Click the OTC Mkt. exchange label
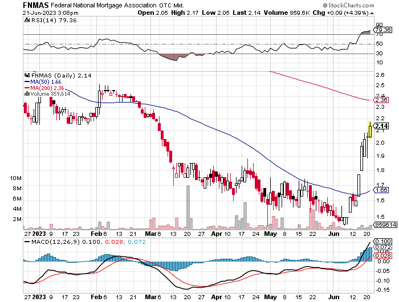The width and height of the screenshot is (399, 302). (x=172, y=5)
